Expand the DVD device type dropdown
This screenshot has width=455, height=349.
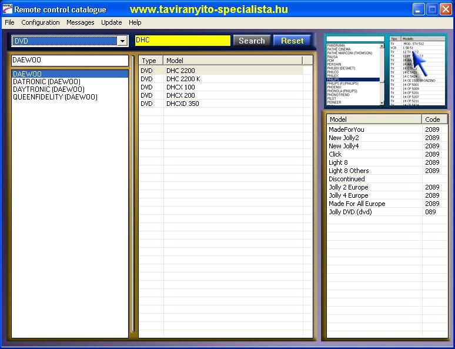(x=122, y=41)
